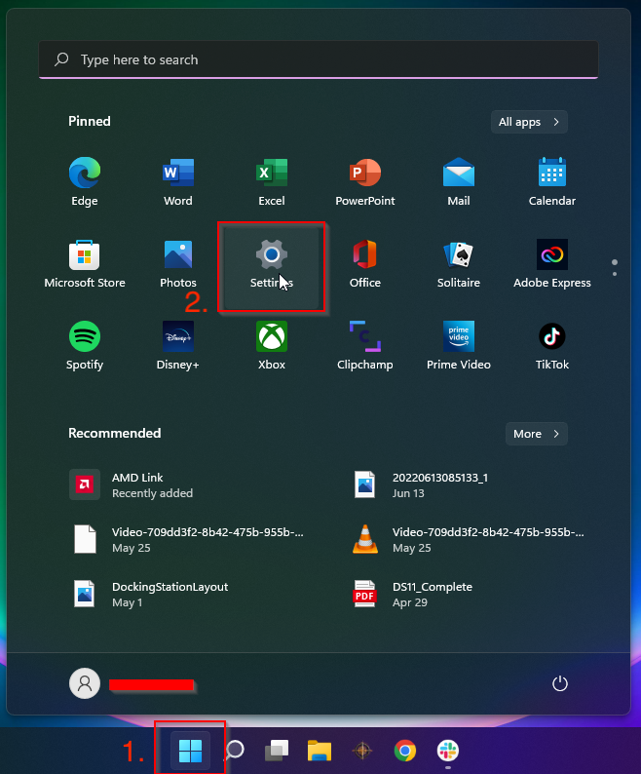Open Excel pinned app
641x774 pixels.
272,181
